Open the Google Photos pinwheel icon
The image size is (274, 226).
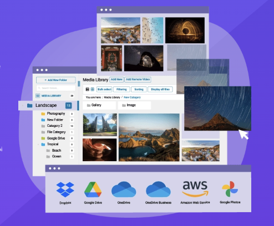click(230, 189)
